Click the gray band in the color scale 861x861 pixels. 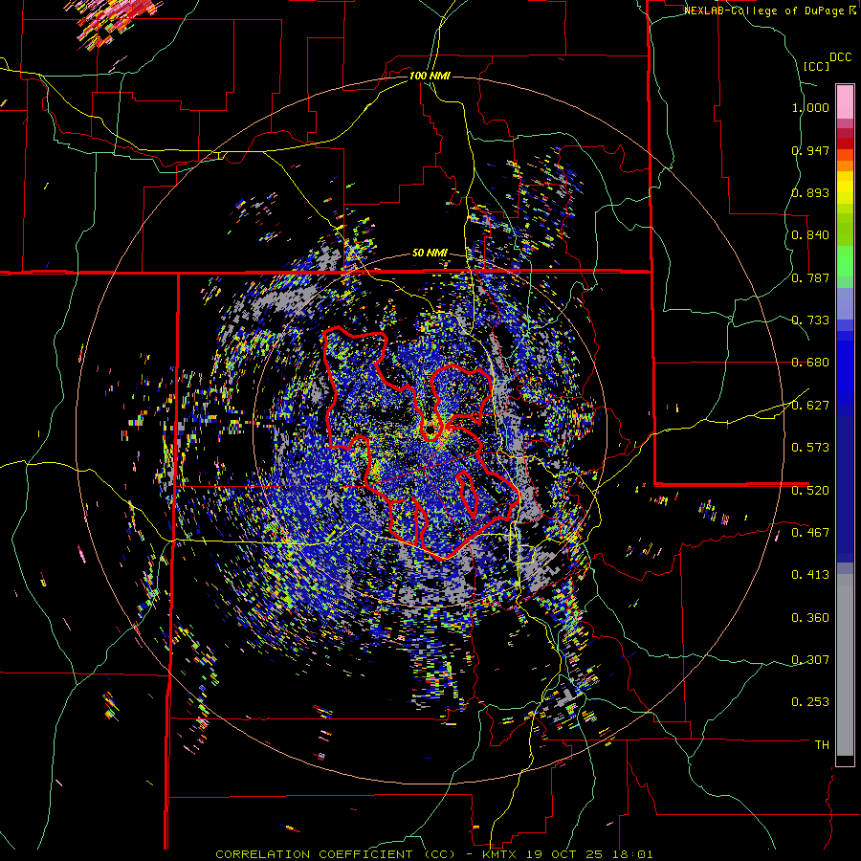point(845,665)
